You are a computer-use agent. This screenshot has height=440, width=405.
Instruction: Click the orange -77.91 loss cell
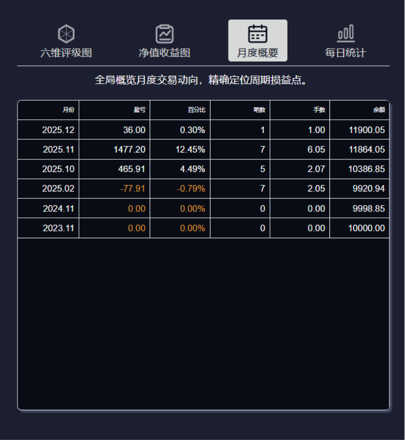pyautogui.click(x=133, y=189)
